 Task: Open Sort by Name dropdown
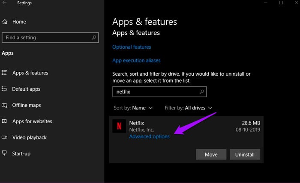coord(133,108)
